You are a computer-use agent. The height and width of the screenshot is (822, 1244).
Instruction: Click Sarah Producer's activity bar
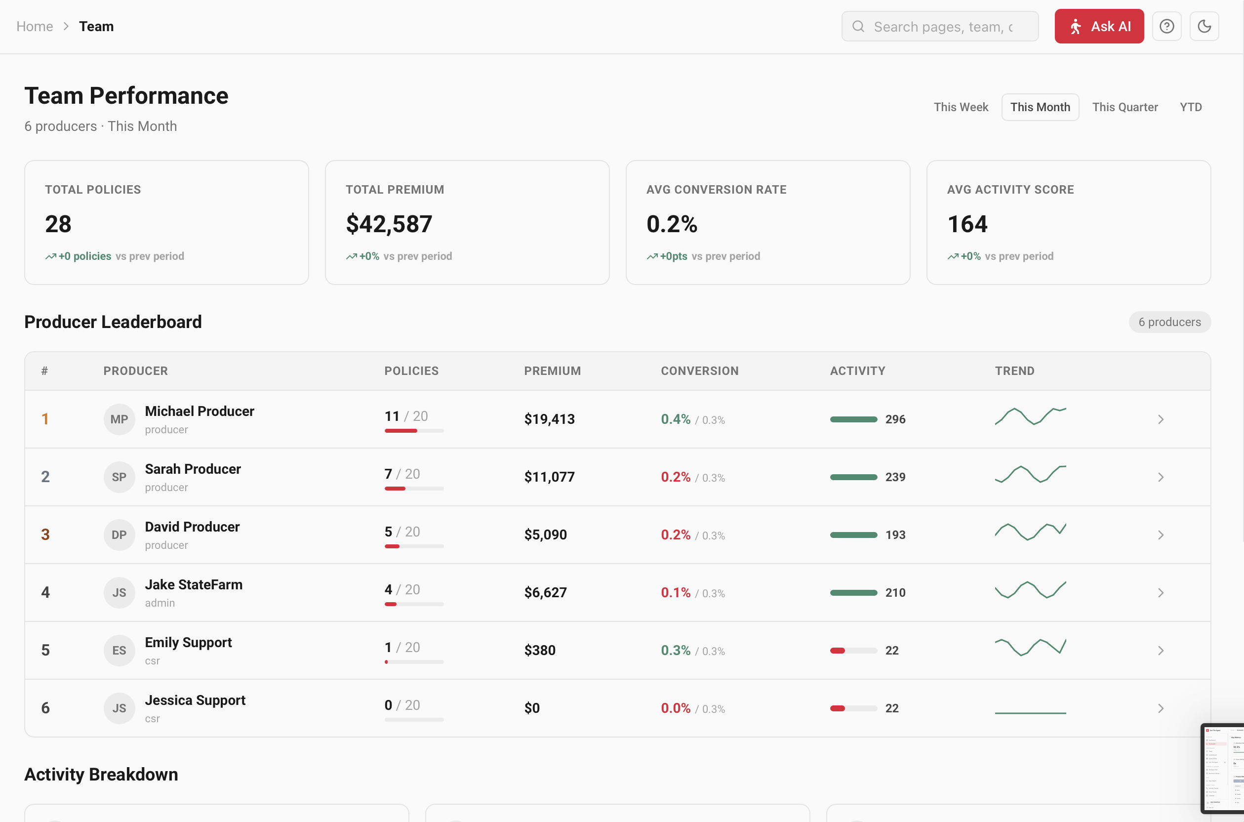pos(853,477)
